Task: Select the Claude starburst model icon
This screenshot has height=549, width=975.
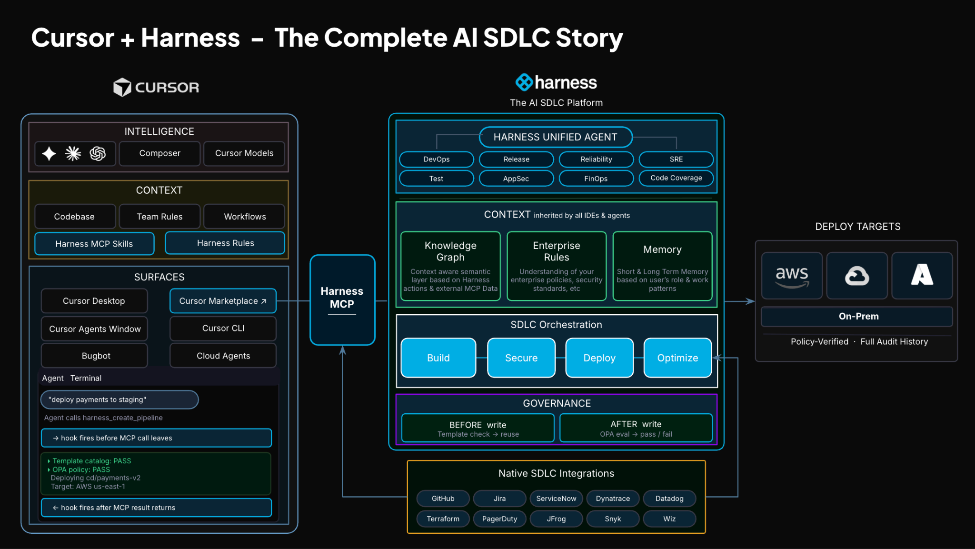Action: [73, 153]
